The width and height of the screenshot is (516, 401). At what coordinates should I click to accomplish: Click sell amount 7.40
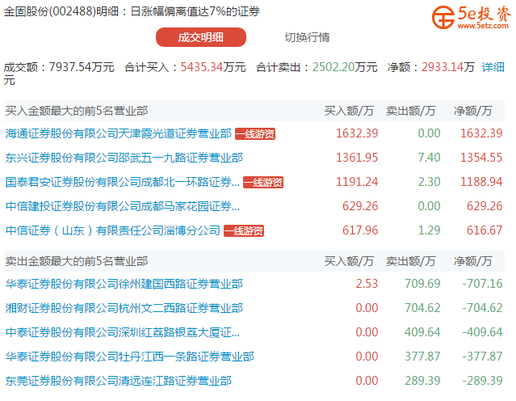click(x=429, y=158)
